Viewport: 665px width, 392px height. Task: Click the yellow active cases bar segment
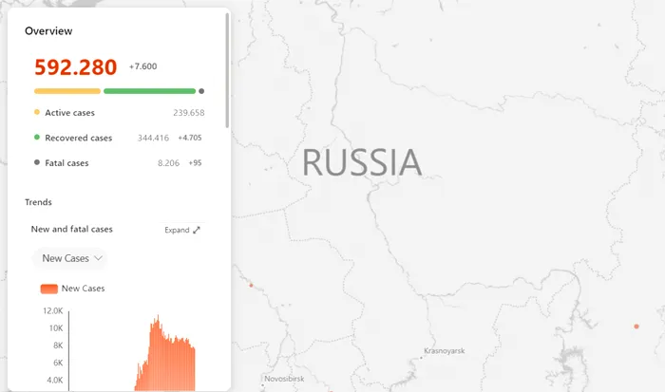pyautogui.click(x=67, y=91)
